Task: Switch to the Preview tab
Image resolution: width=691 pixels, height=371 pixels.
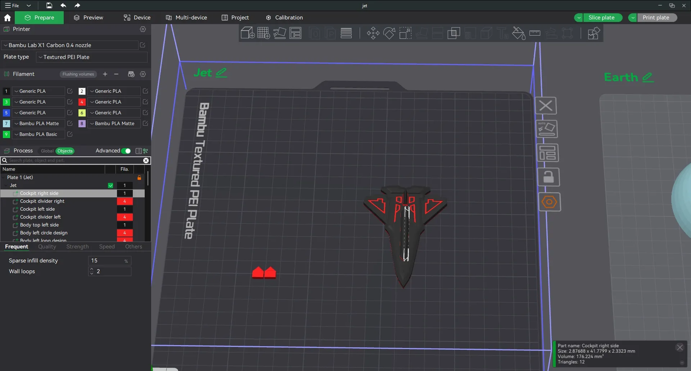Action: pyautogui.click(x=89, y=18)
